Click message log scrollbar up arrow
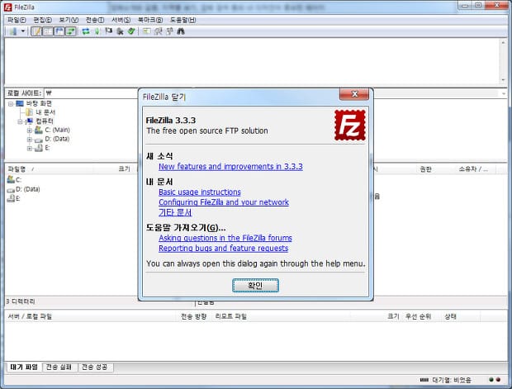The image size is (512, 389). click(x=503, y=42)
